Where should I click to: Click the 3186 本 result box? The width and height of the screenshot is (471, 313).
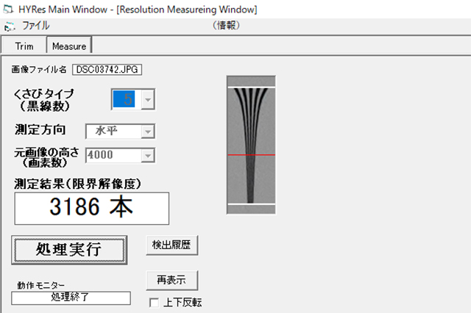point(91,208)
